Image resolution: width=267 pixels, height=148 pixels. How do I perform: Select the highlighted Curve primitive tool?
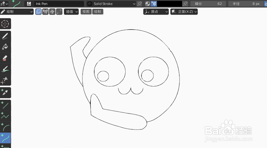5,138
